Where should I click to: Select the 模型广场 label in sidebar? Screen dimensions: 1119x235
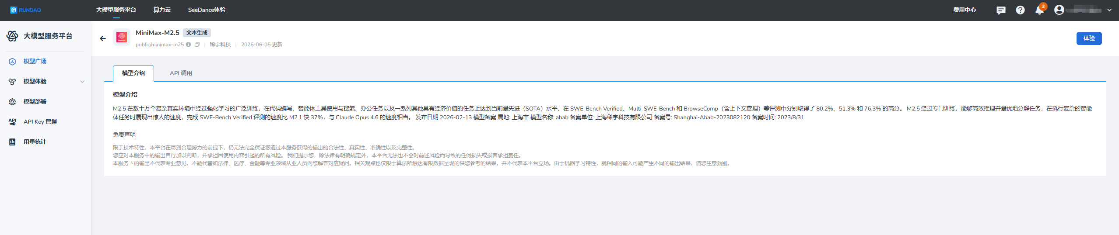click(35, 61)
